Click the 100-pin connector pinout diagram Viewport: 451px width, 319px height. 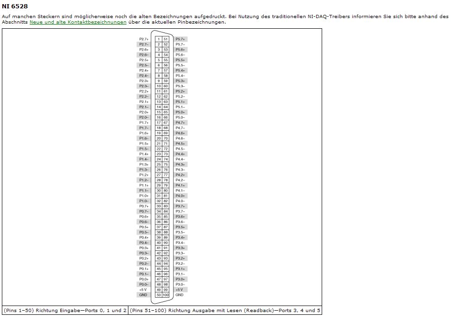click(x=162, y=167)
